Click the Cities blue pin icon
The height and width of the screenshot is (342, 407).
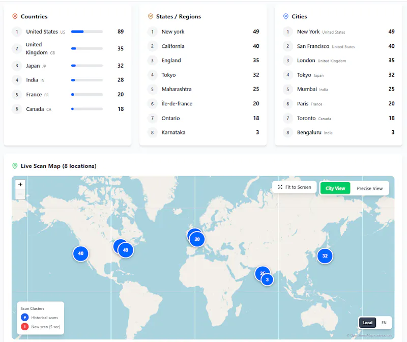pos(286,16)
